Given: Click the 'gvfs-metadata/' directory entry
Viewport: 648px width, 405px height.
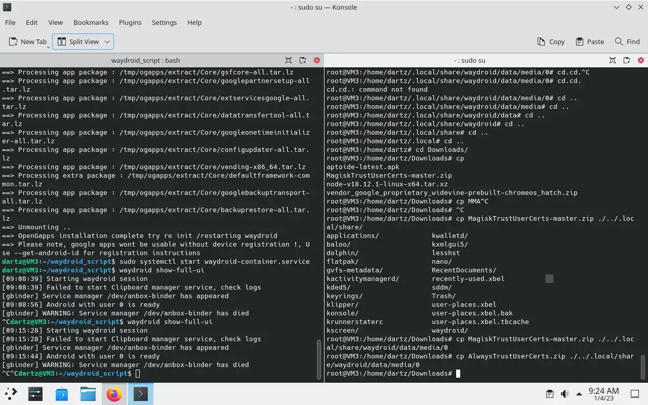Looking at the screenshot, I should click(355, 270).
